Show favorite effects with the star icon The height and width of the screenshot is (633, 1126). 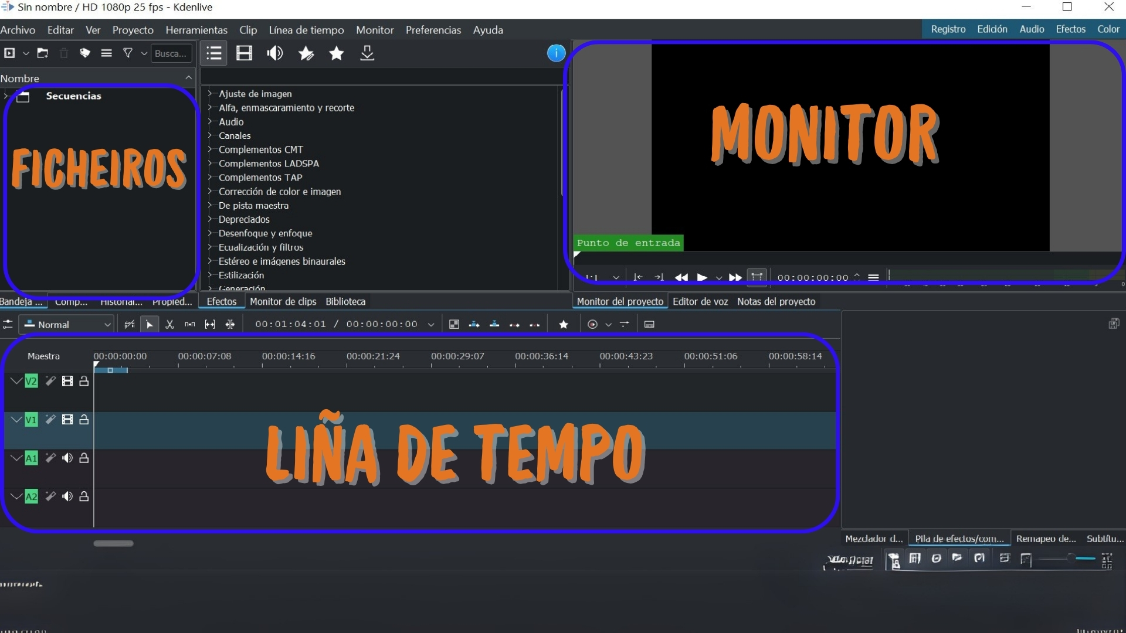(336, 53)
